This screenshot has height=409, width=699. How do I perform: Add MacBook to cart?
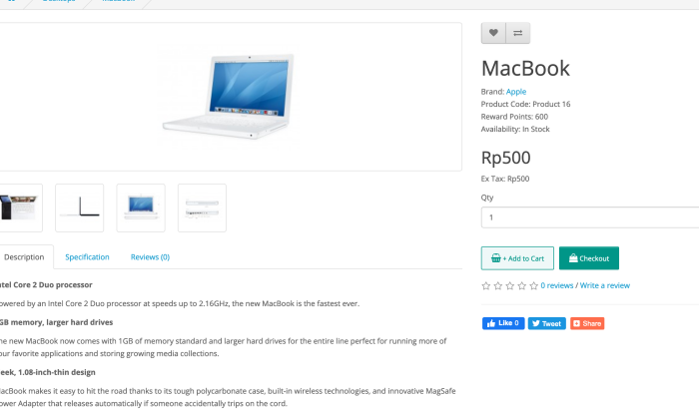coord(517,258)
